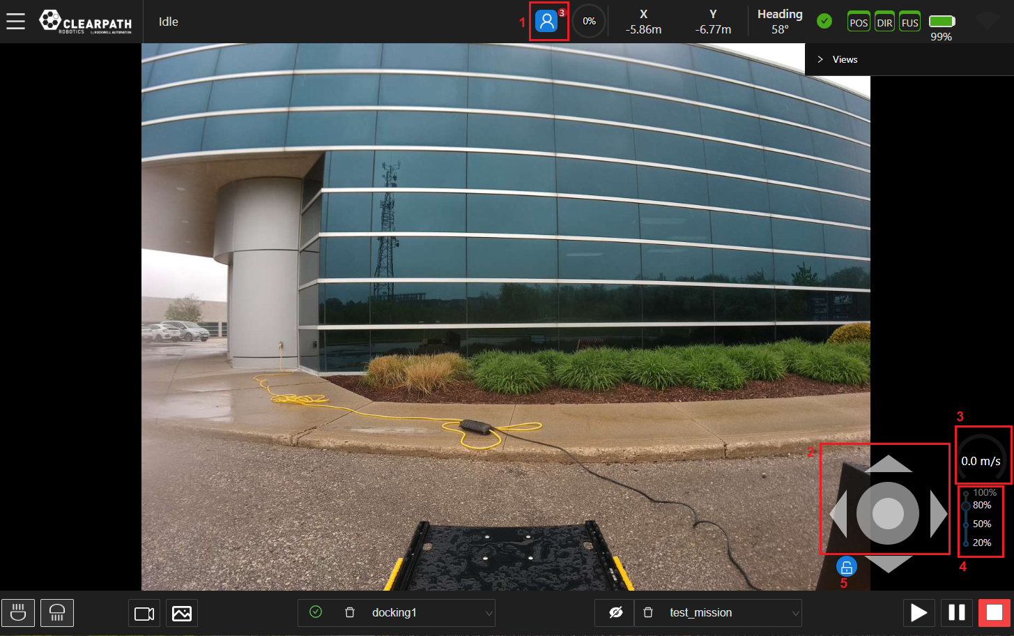
Task: Toggle the blue joystick lock icon
Action: tap(846, 567)
